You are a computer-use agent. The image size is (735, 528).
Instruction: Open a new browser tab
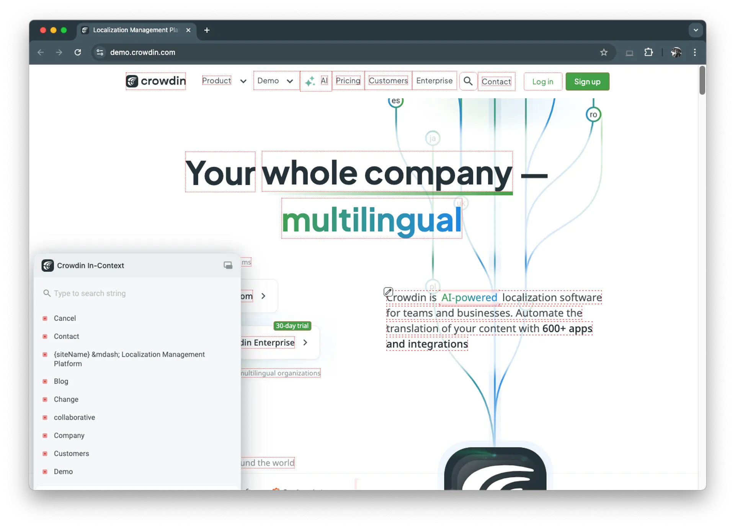coord(207,30)
